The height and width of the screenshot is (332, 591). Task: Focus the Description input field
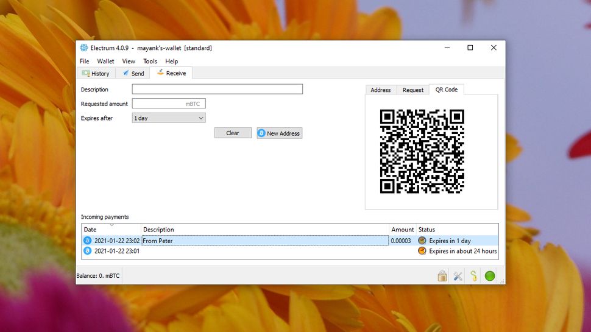click(217, 89)
